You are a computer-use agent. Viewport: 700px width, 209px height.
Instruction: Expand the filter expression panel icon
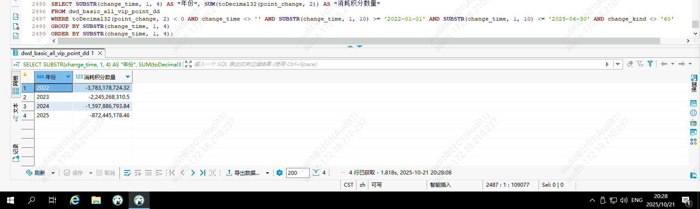pos(189,64)
